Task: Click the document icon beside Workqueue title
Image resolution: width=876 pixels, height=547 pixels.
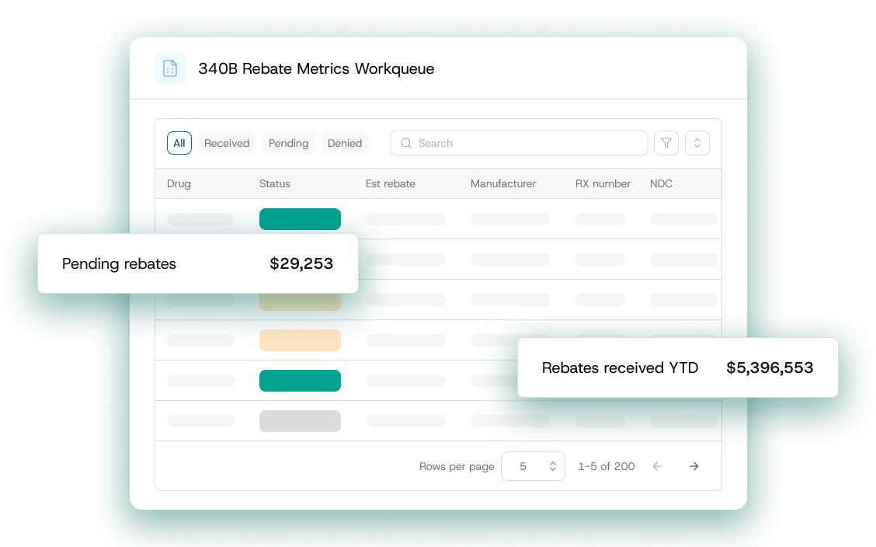Action: 170,68
